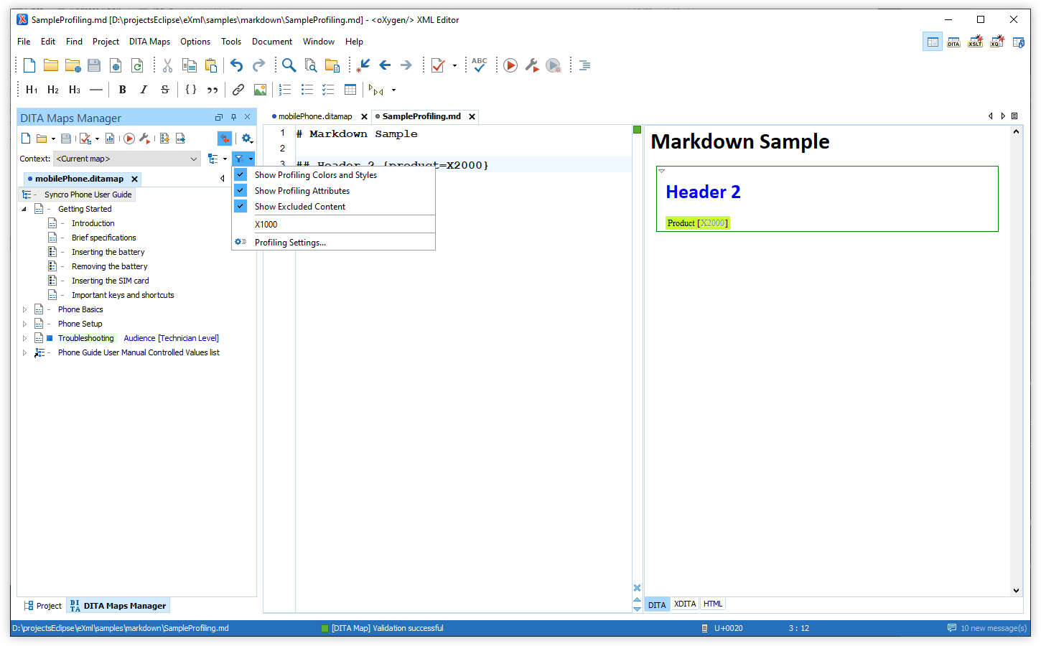The width and height of the screenshot is (1041, 646).
Task: Insert a task checklist
Action: (x=328, y=90)
